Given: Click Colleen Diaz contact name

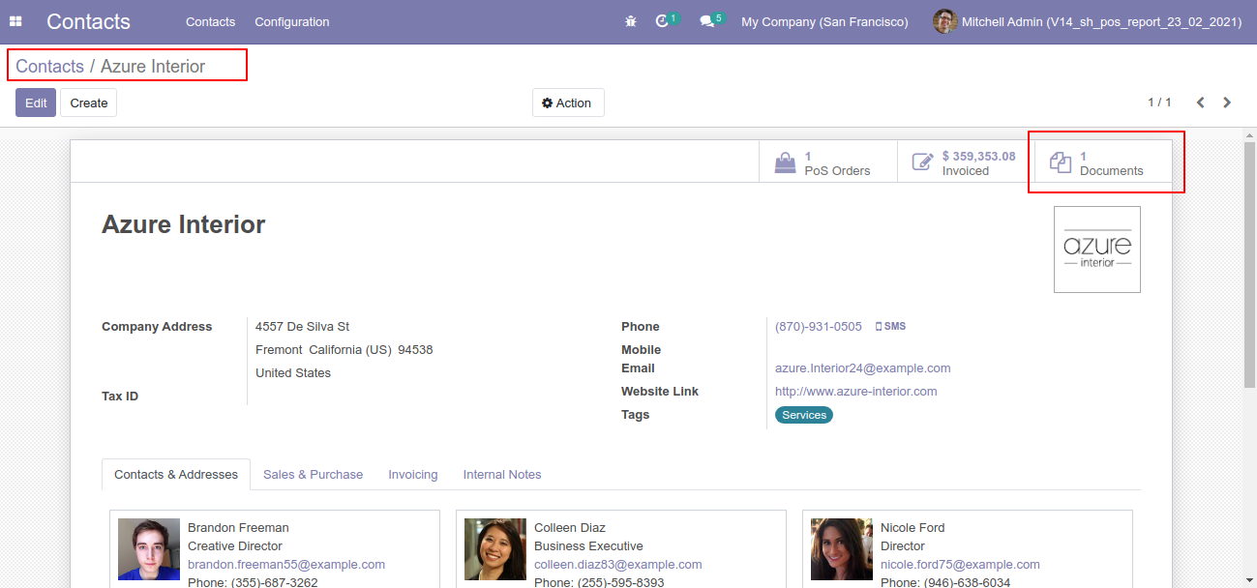Looking at the screenshot, I should [570, 528].
